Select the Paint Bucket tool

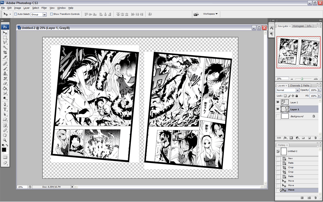tap(5, 89)
